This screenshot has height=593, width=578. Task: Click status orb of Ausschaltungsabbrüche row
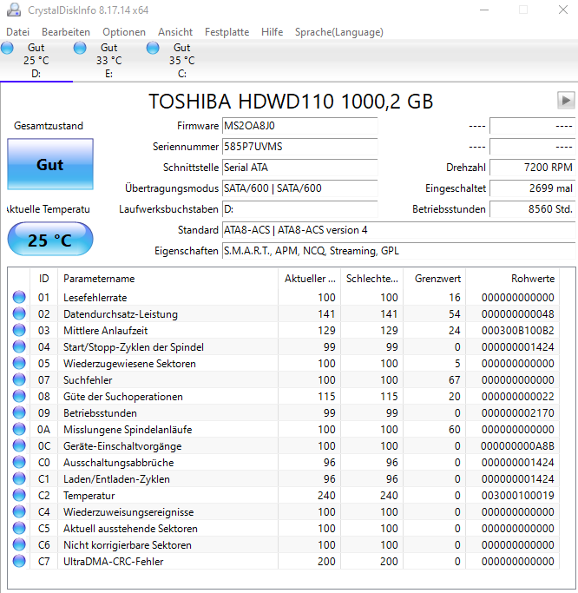click(19, 462)
